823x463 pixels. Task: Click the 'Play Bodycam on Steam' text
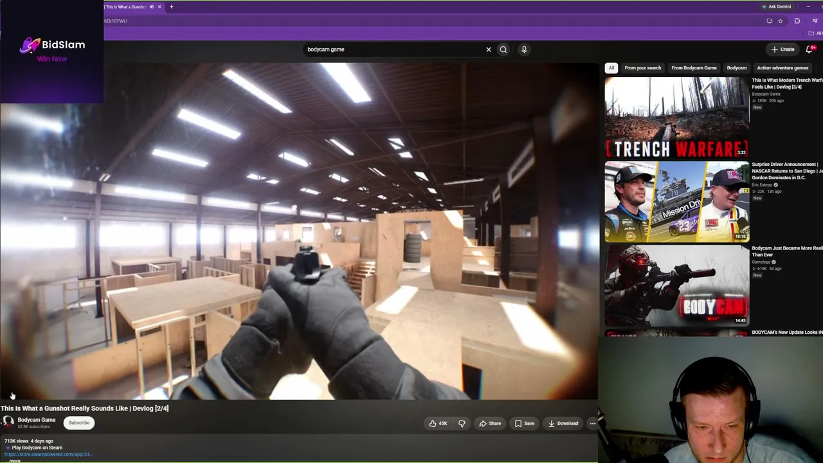pyautogui.click(x=37, y=448)
